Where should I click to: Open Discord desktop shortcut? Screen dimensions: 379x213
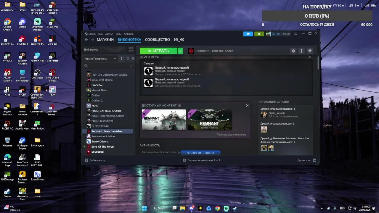(22, 23)
